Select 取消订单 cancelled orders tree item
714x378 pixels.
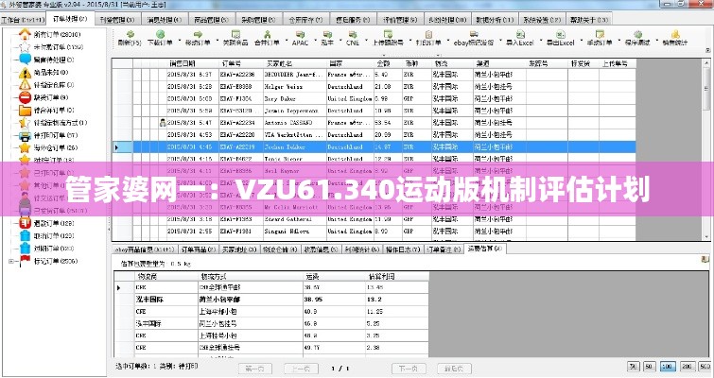pyautogui.click(x=54, y=236)
